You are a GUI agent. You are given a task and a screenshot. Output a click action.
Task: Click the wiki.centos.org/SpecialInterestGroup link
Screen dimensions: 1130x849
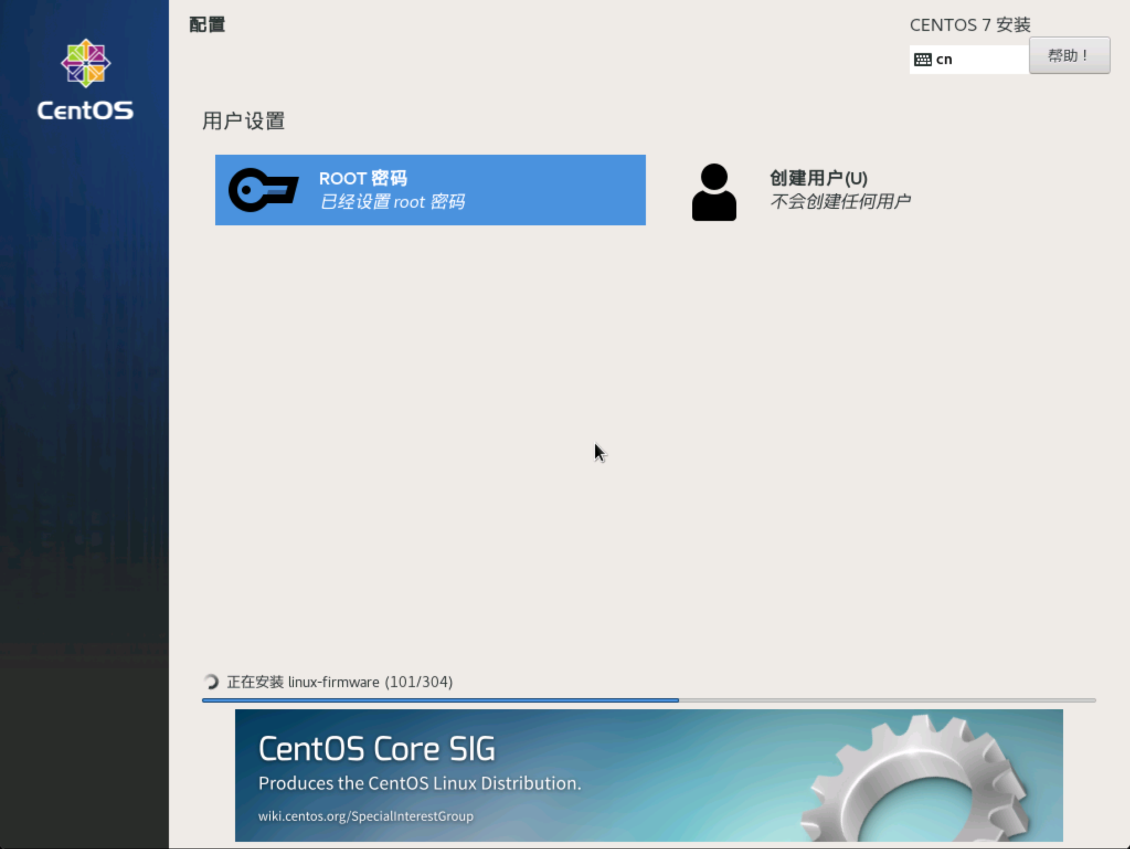coord(366,816)
